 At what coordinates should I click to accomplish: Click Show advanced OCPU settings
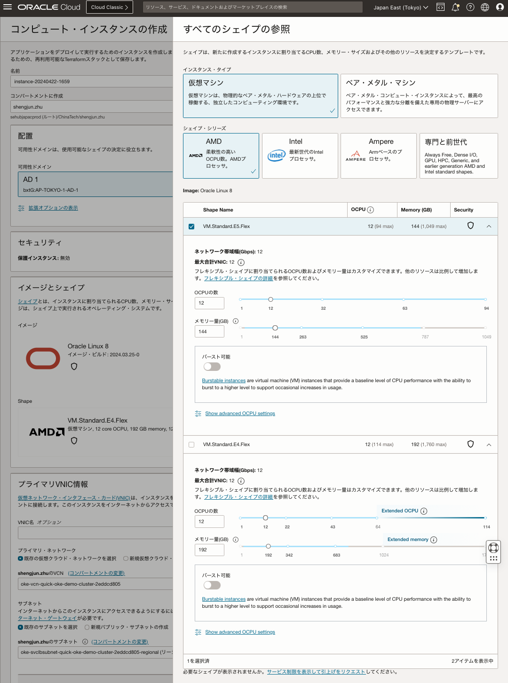240,413
